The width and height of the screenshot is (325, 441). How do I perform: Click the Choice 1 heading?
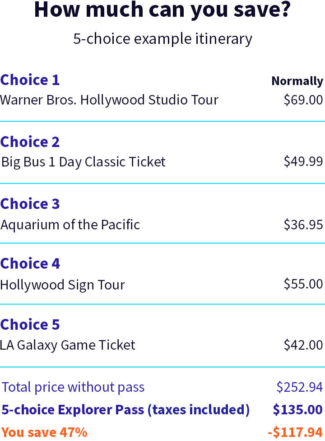30,80
